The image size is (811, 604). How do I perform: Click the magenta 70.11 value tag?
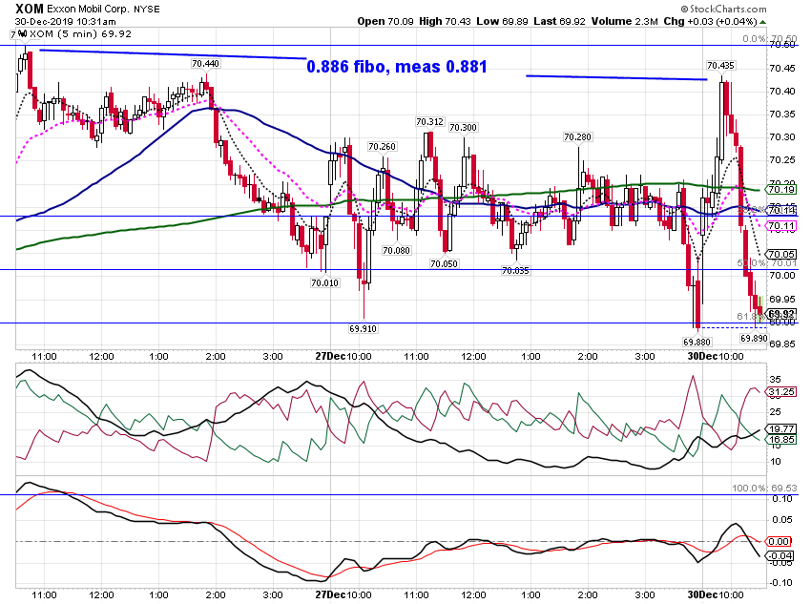(781, 226)
